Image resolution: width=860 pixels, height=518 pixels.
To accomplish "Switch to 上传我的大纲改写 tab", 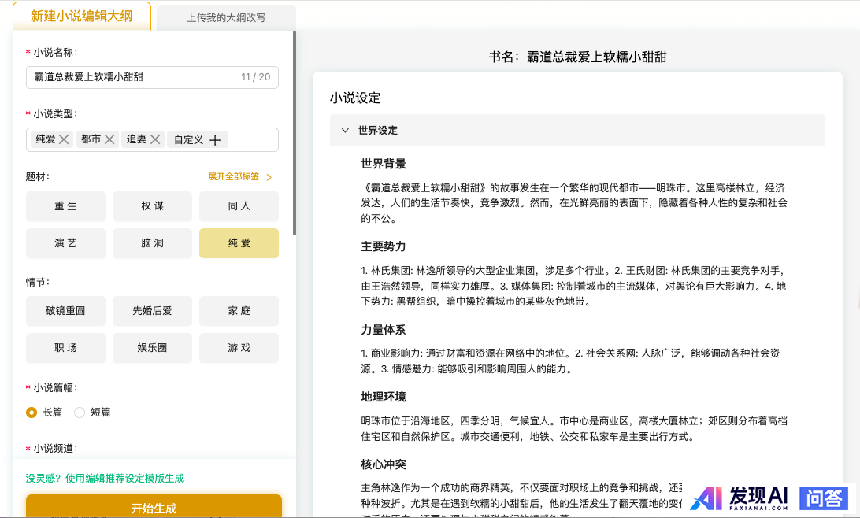I will pos(226,17).
